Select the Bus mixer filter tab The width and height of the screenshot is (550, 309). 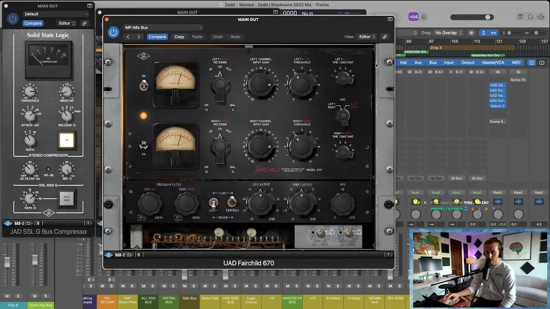[x=433, y=63]
